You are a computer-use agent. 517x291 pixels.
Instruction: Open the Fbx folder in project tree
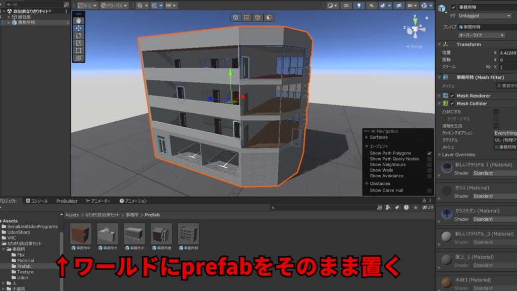point(21,255)
